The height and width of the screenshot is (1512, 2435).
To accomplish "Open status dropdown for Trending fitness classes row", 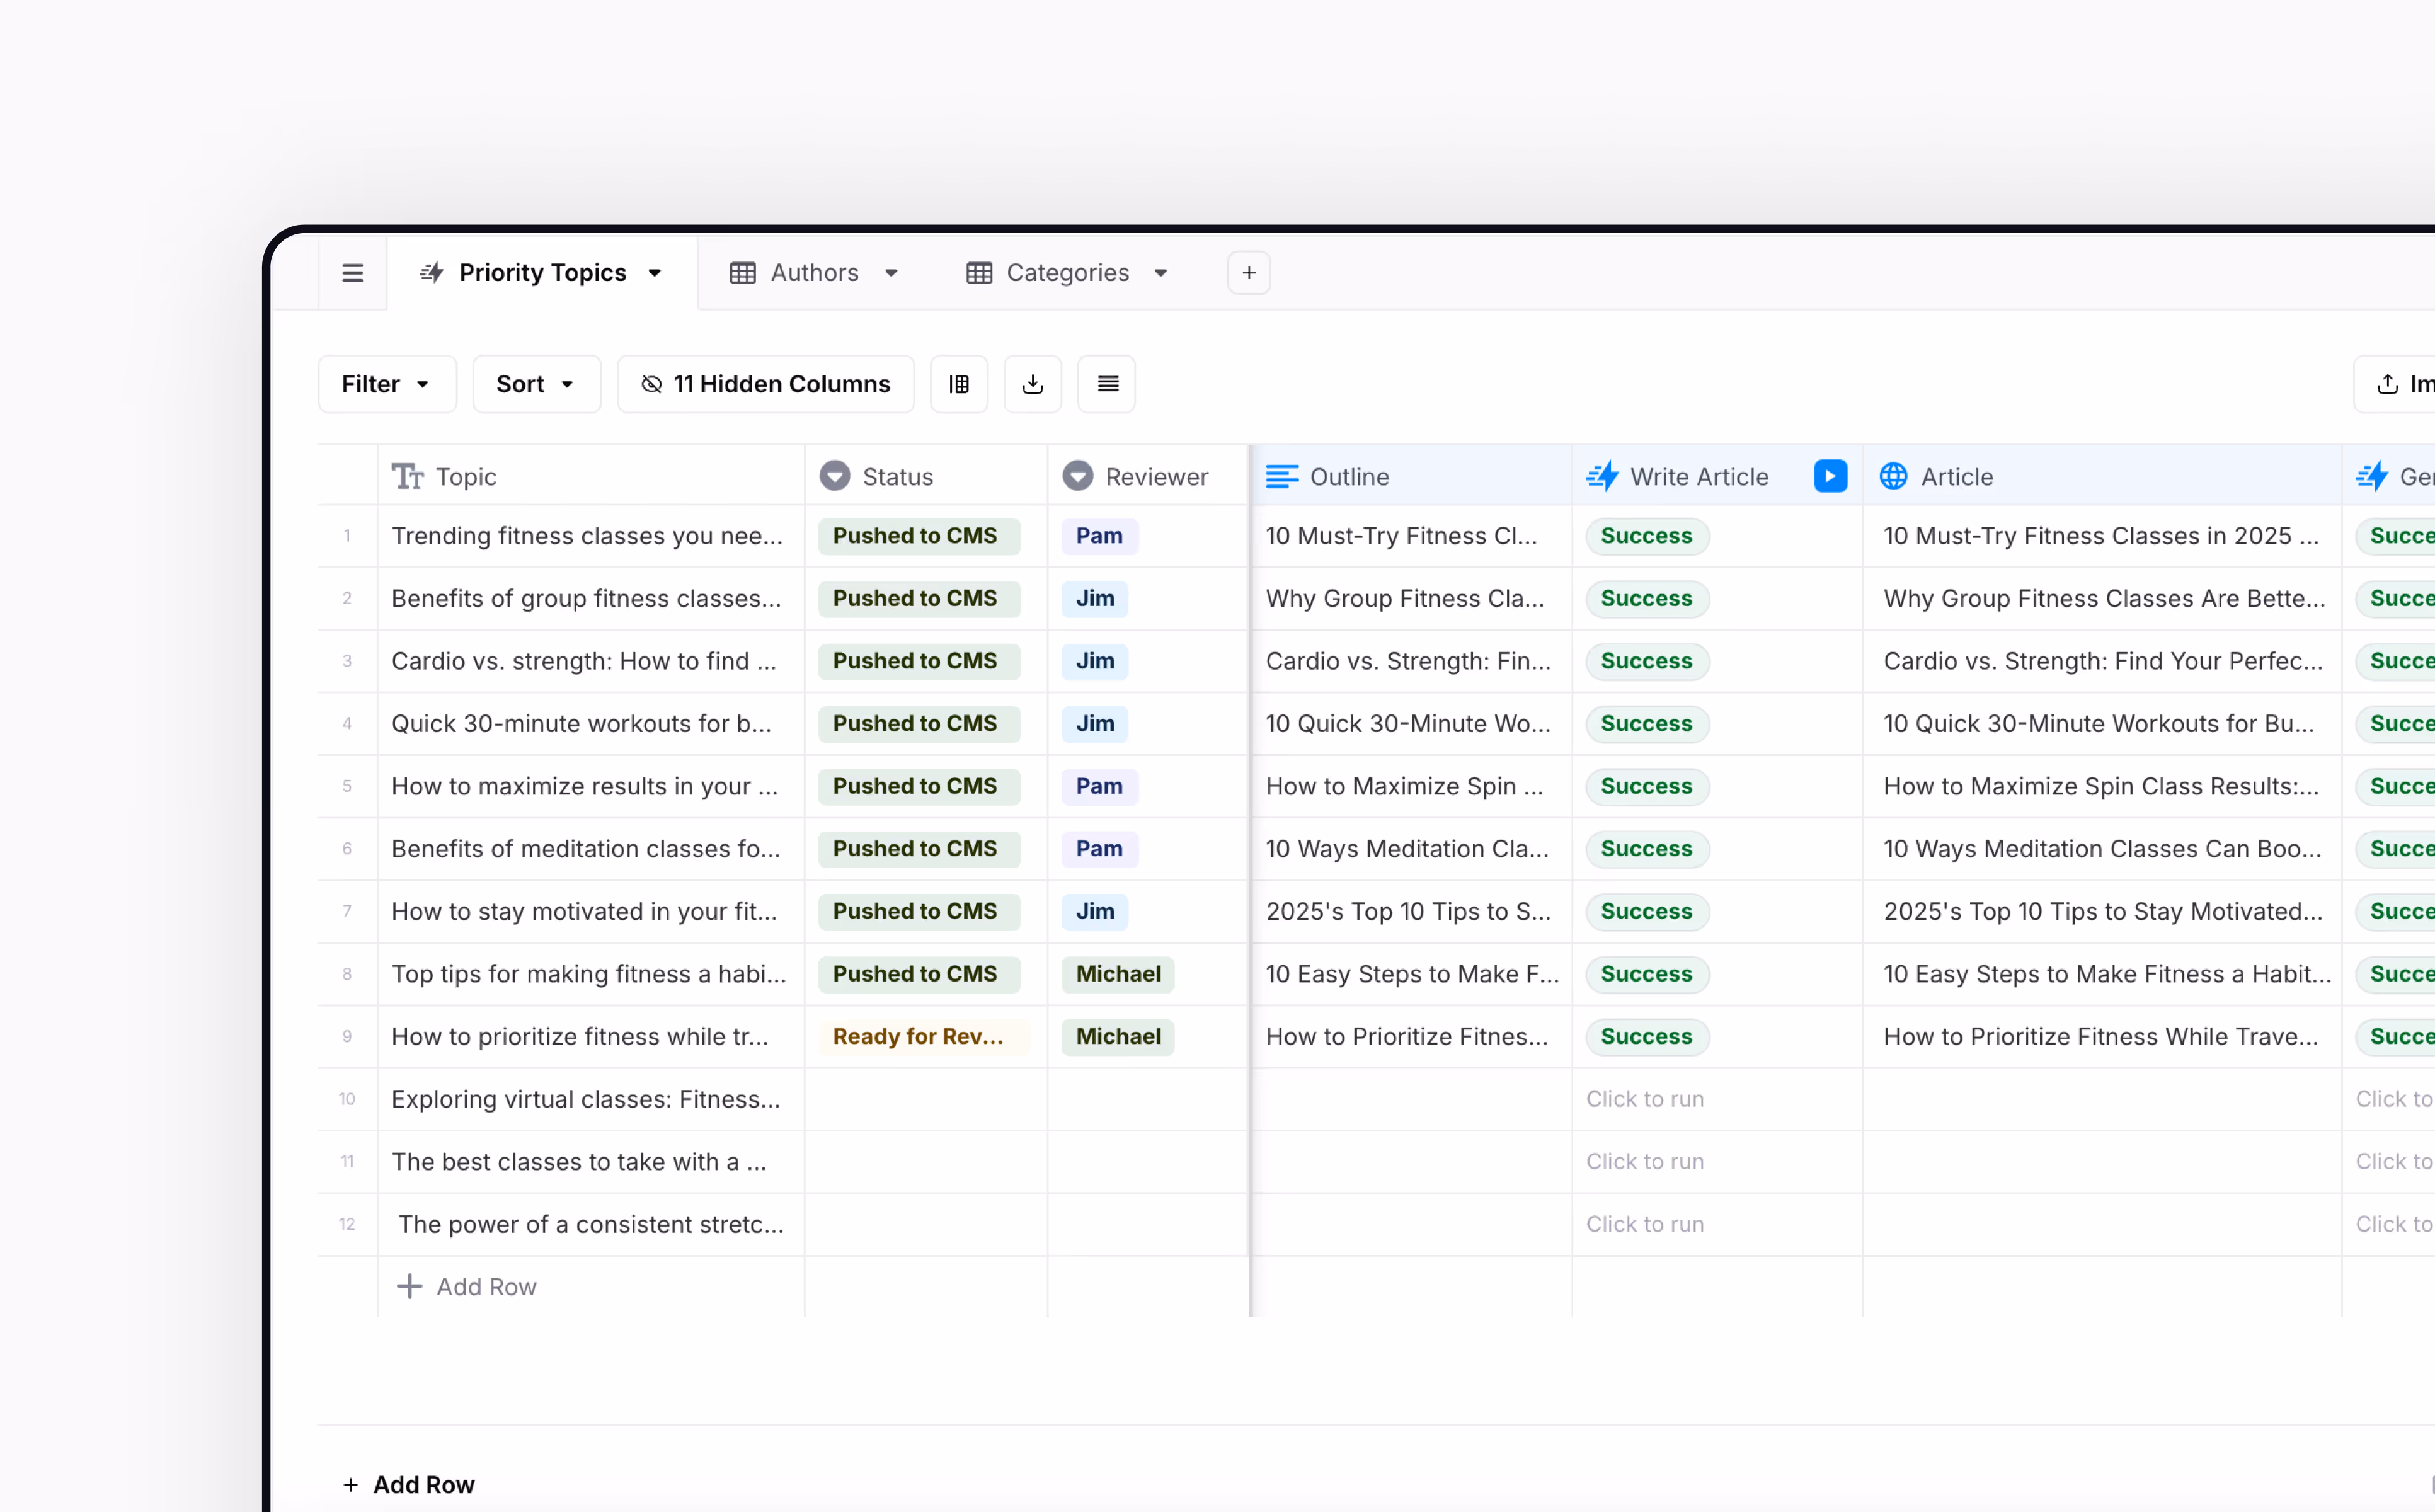I will [x=919, y=536].
